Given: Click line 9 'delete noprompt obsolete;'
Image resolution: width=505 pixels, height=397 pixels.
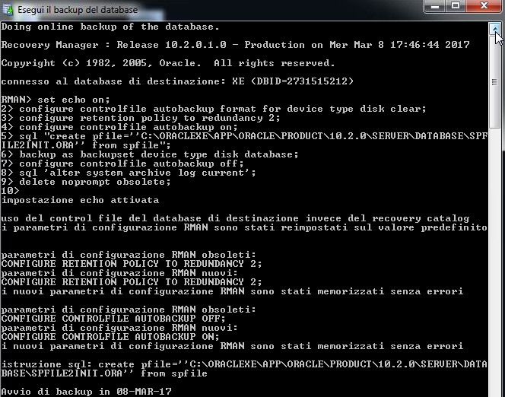Looking at the screenshot, I should [86, 182].
